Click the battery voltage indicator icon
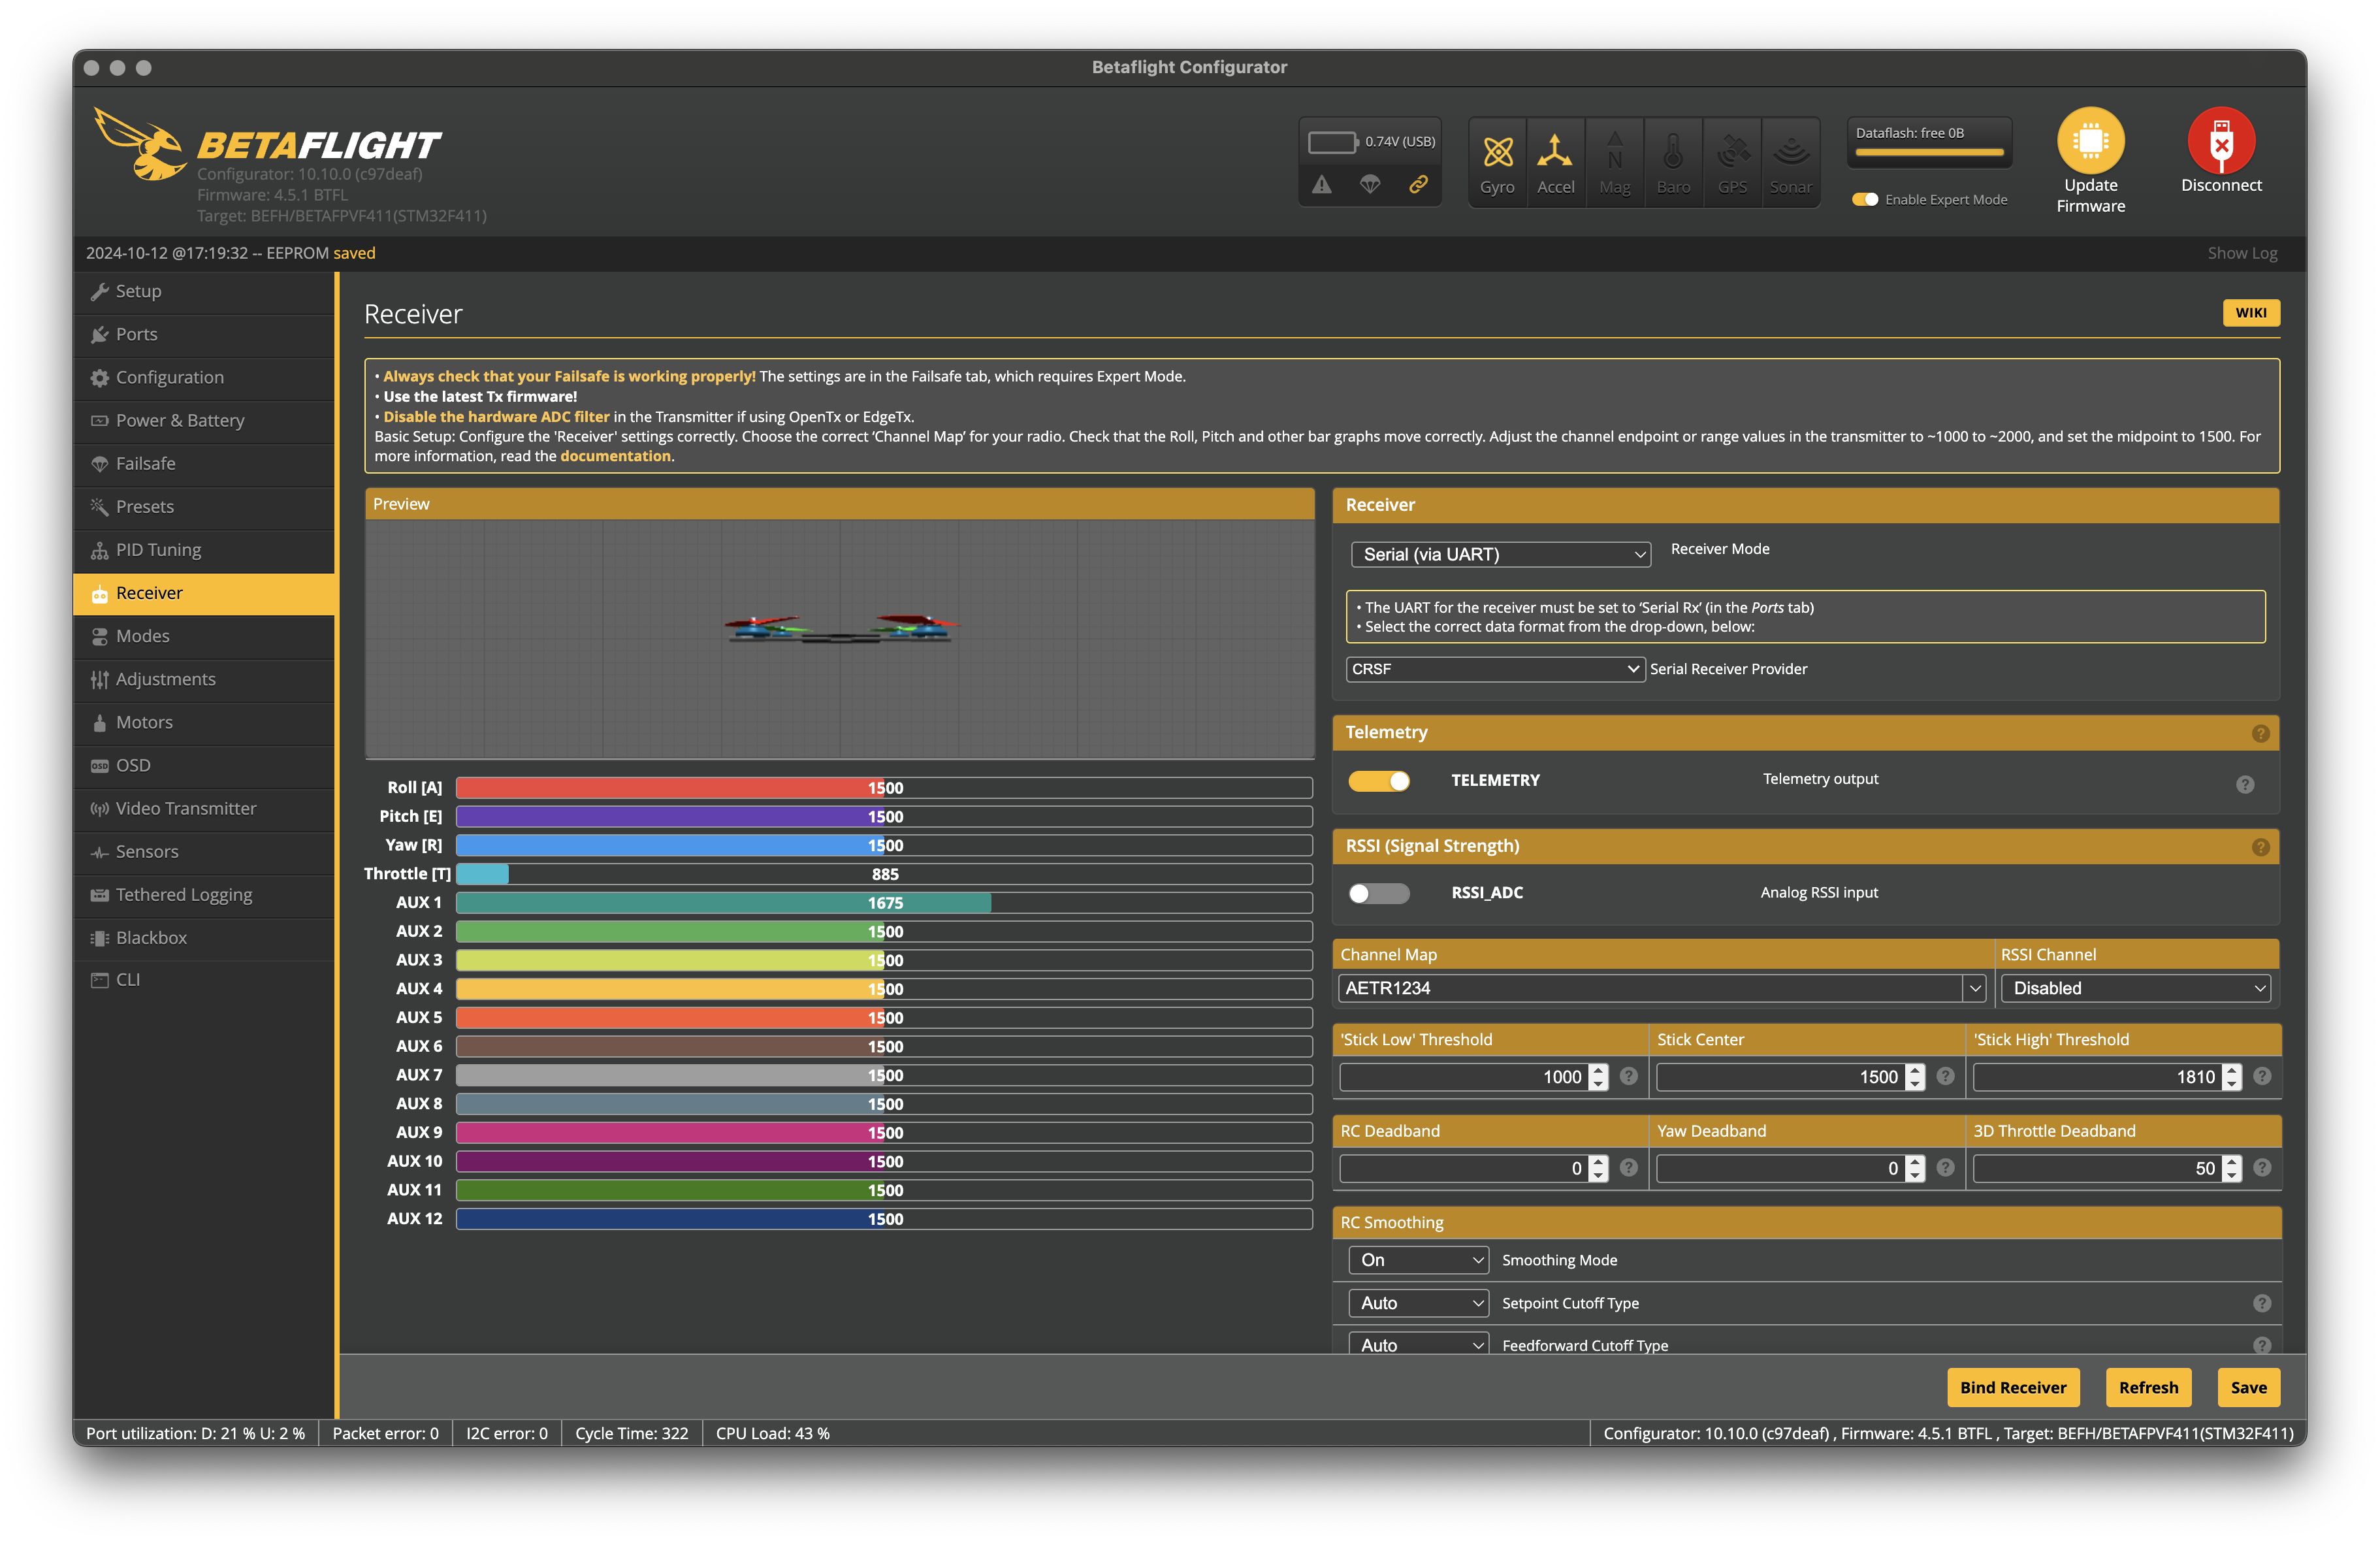This screenshot has height=1543, width=2380. click(1333, 142)
